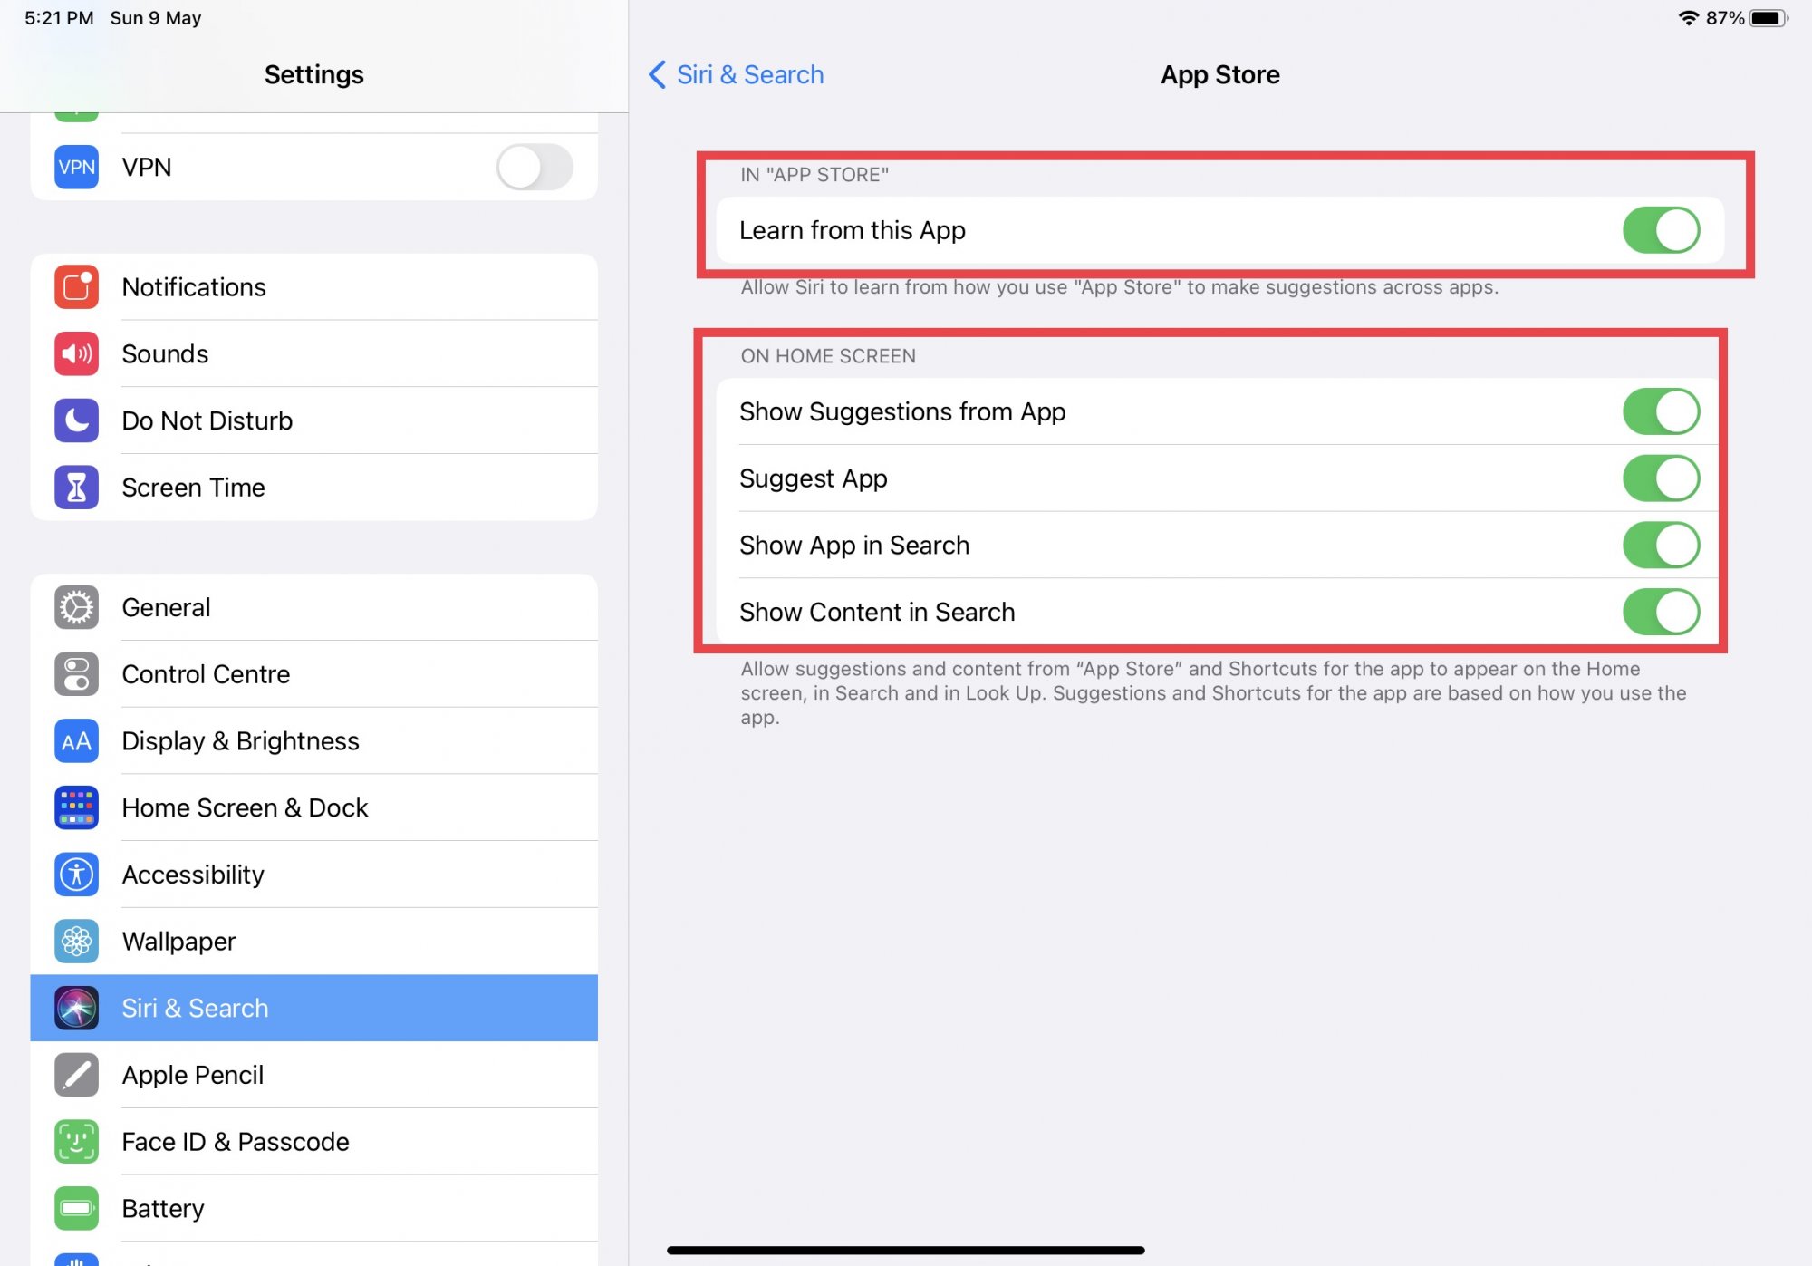1812x1266 pixels.
Task: Tap the Notifications icon in the sidebar
Action: [x=76, y=287]
